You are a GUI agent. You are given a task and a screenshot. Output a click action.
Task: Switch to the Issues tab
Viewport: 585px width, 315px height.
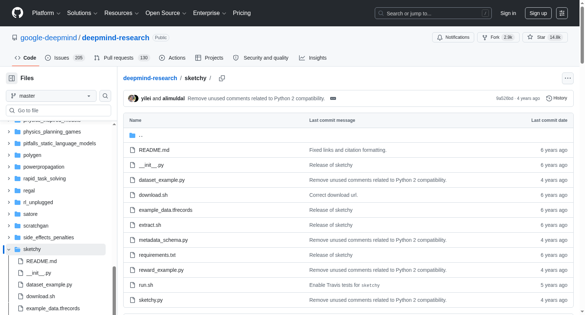(x=65, y=58)
